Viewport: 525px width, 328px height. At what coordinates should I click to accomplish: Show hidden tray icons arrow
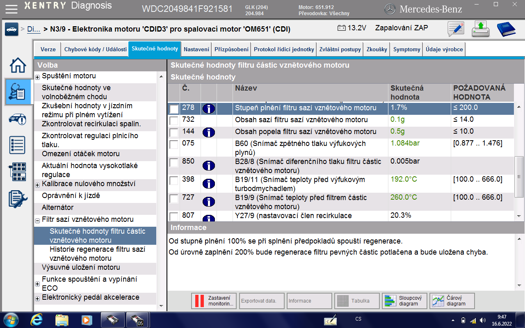point(453,320)
